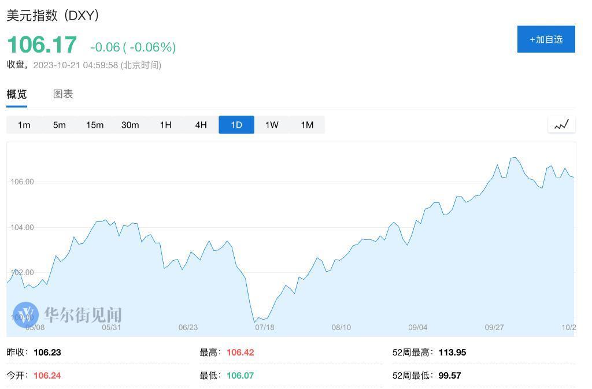The width and height of the screenshot is (592, 389).
Task: Switch to the 1W weekly view
Action: [x=271, y=124]
